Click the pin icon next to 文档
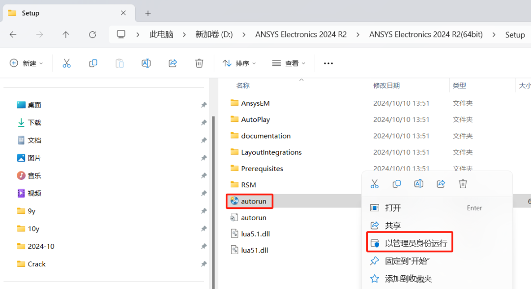Image resolution: width=531 pixels, height=289 pixels. pyautogui.click(x=204, y=140)
